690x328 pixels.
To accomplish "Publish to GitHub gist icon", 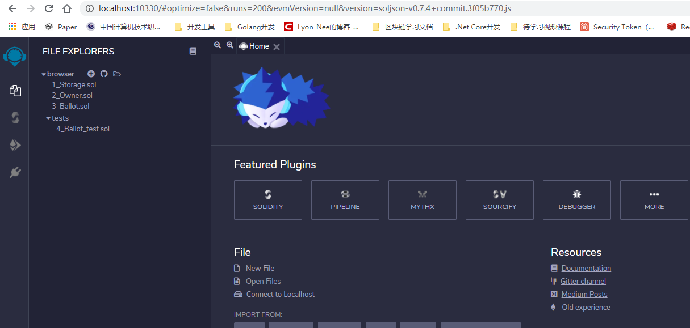I will (x=104, y=74).
